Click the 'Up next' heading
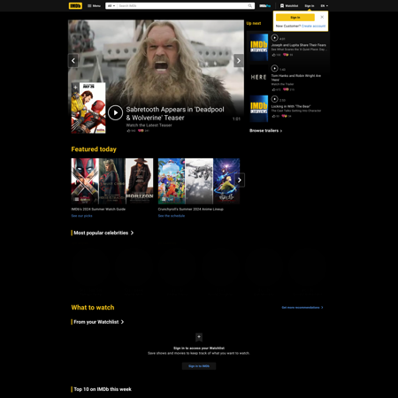The image size is (398, 398). [254, 23]
